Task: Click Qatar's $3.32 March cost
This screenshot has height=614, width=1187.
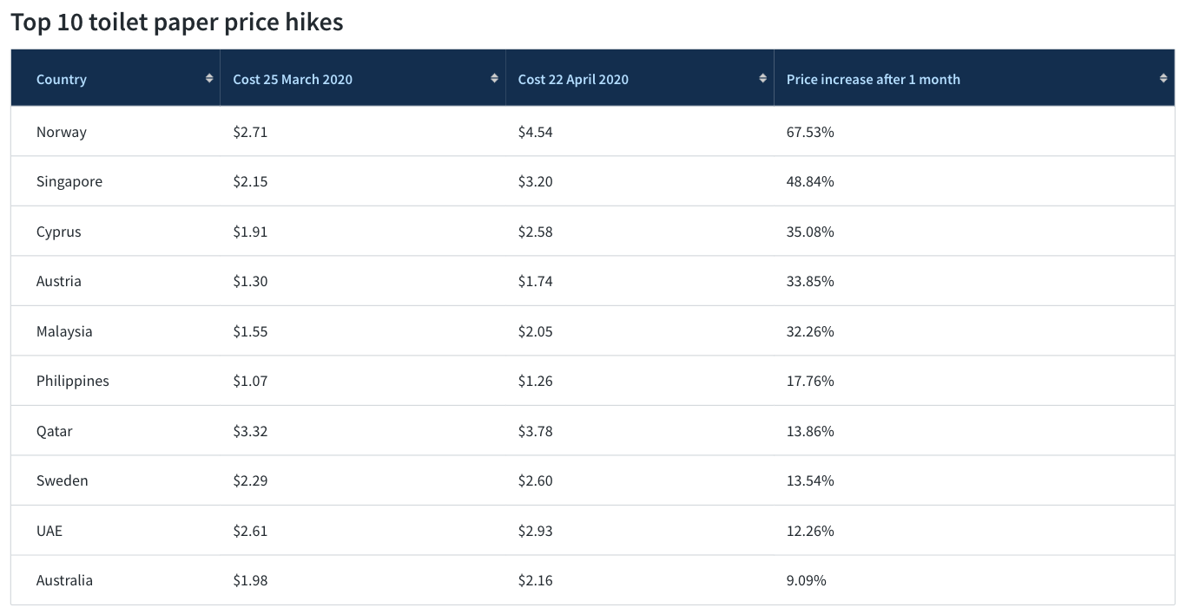Action: point(250,431)
